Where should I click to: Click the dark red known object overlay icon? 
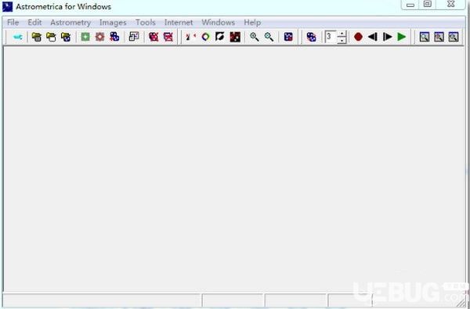point(235,37)
